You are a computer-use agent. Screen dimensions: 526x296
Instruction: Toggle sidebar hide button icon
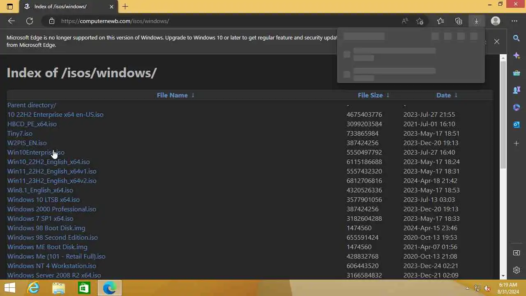click(517, 253)
